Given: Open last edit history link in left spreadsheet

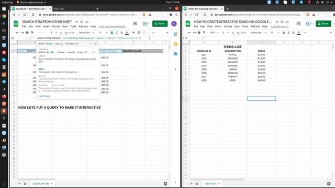Looking at the screenshot, I should [x=113, y=27].
